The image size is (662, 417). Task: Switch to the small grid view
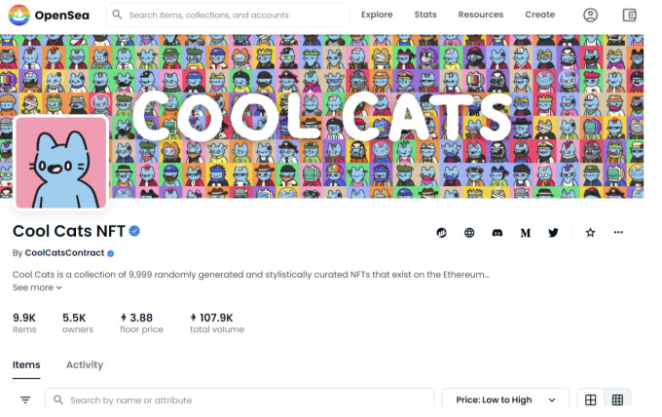tap(617, 399)
